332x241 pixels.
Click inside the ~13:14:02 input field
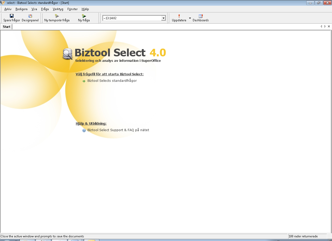coord(132,18)
